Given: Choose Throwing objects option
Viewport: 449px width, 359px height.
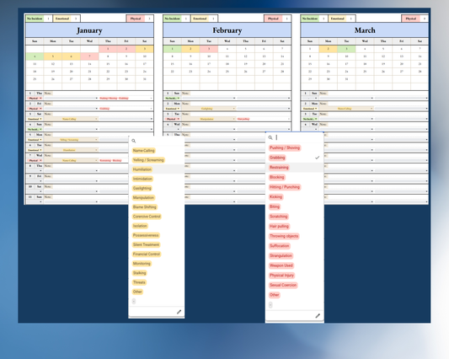Looking at the screenshot, I should (x=284, y=236).
